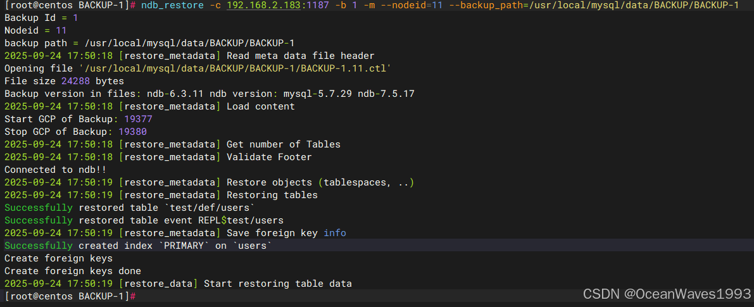Click the 'Restoring tables' log line
754x307 pixels.
tap(161, 194)
